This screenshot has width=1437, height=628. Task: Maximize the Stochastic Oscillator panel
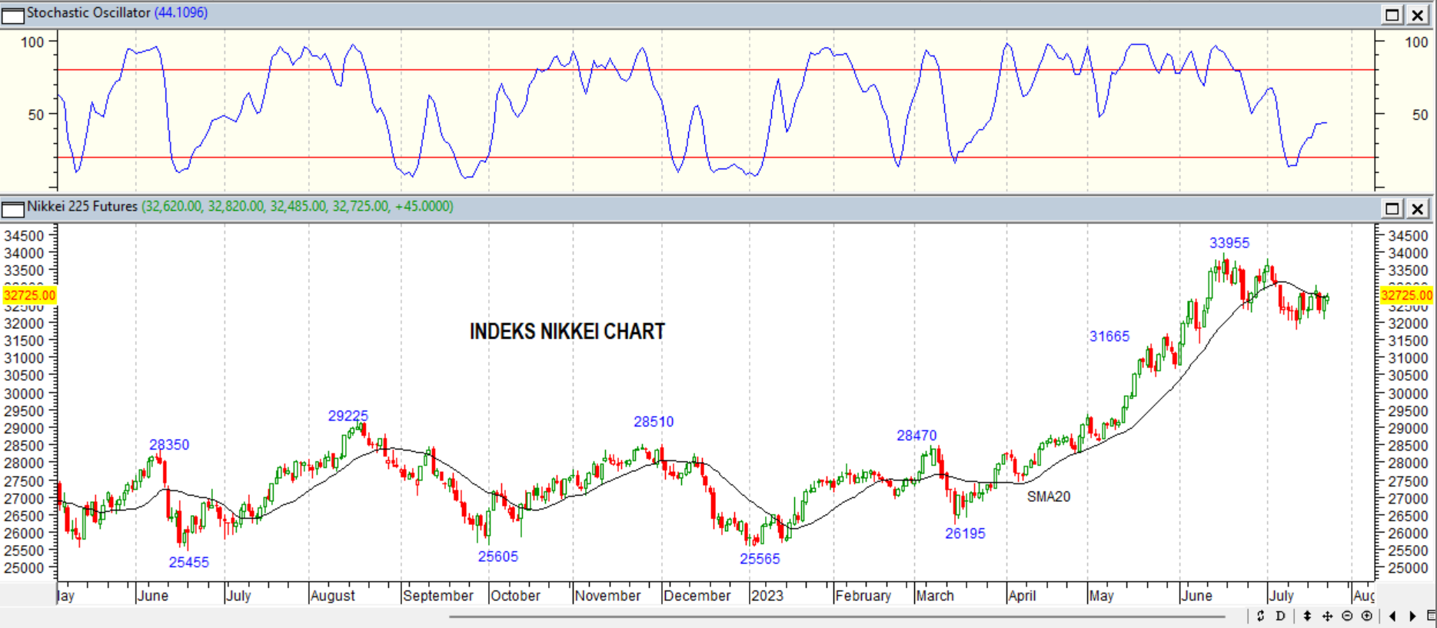pyautogui.click(x=1392, y=15)
